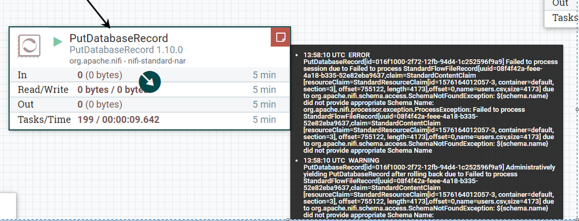Select the In 0 bytes stats row
The image size is (579, 221).
150,75
